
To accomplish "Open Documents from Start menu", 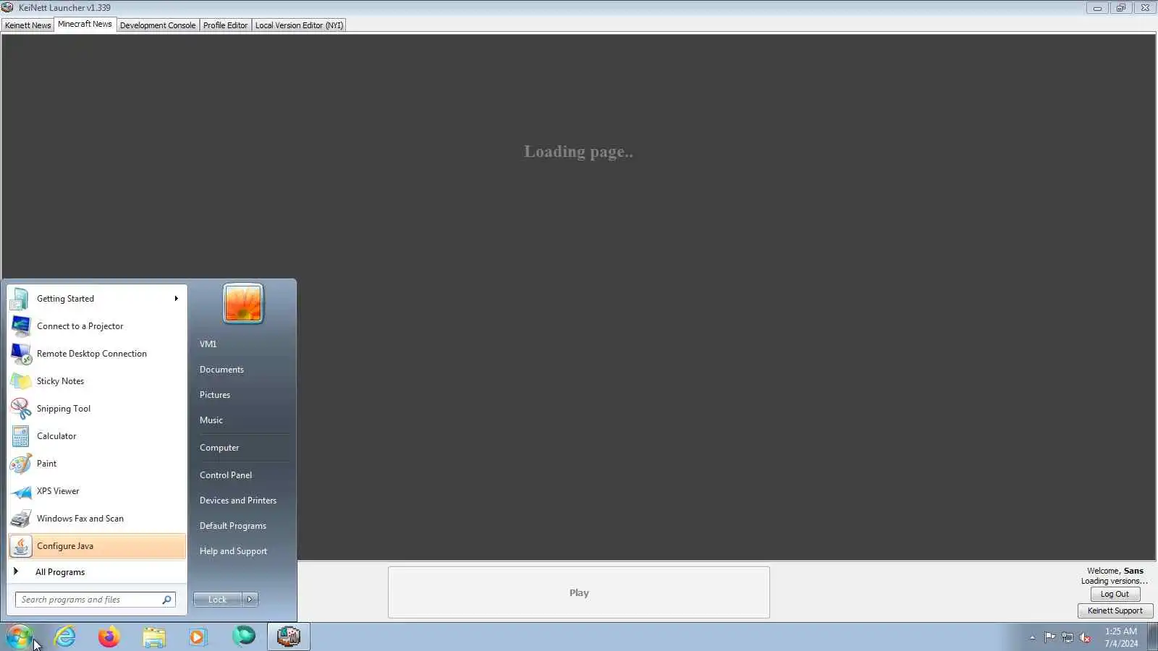I will point(221,370).
